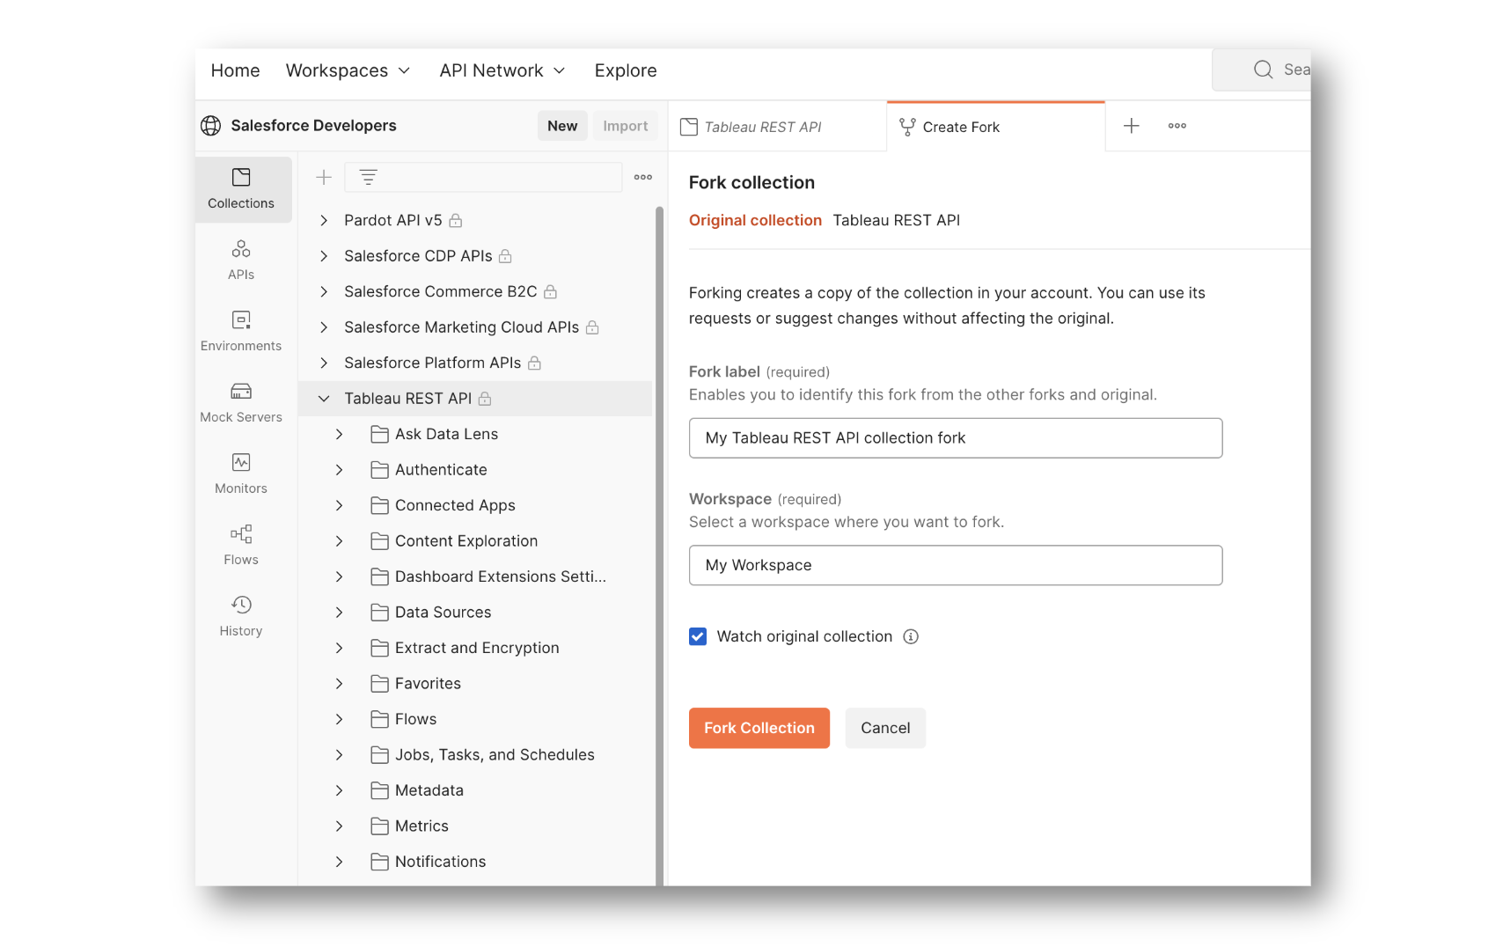Click the lock icon next to Tableau REST API
This screenshot has height=947, width=1503.
[485, 399]
